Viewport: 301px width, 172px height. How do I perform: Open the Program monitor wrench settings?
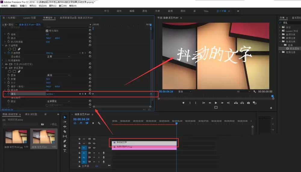(x=254, y=91)
